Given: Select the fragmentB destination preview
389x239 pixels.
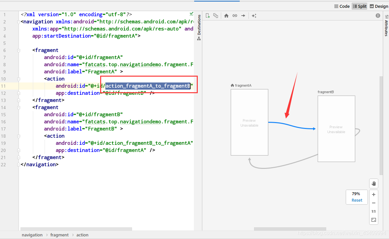Looking at the screenshot, I should pyautogui.click(x=336, y=129).
